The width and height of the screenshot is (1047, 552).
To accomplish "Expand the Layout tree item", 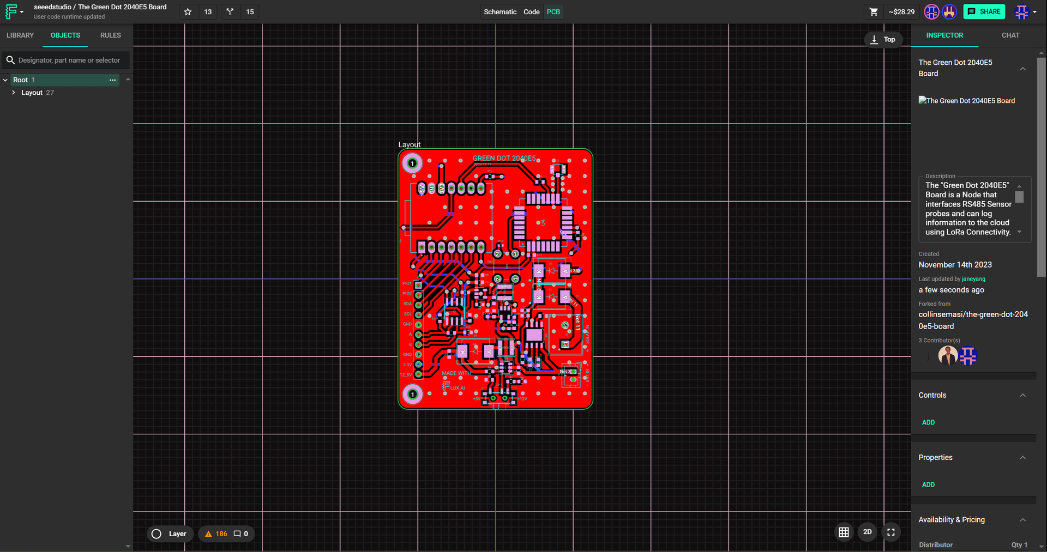I will (x=14, y=92).
